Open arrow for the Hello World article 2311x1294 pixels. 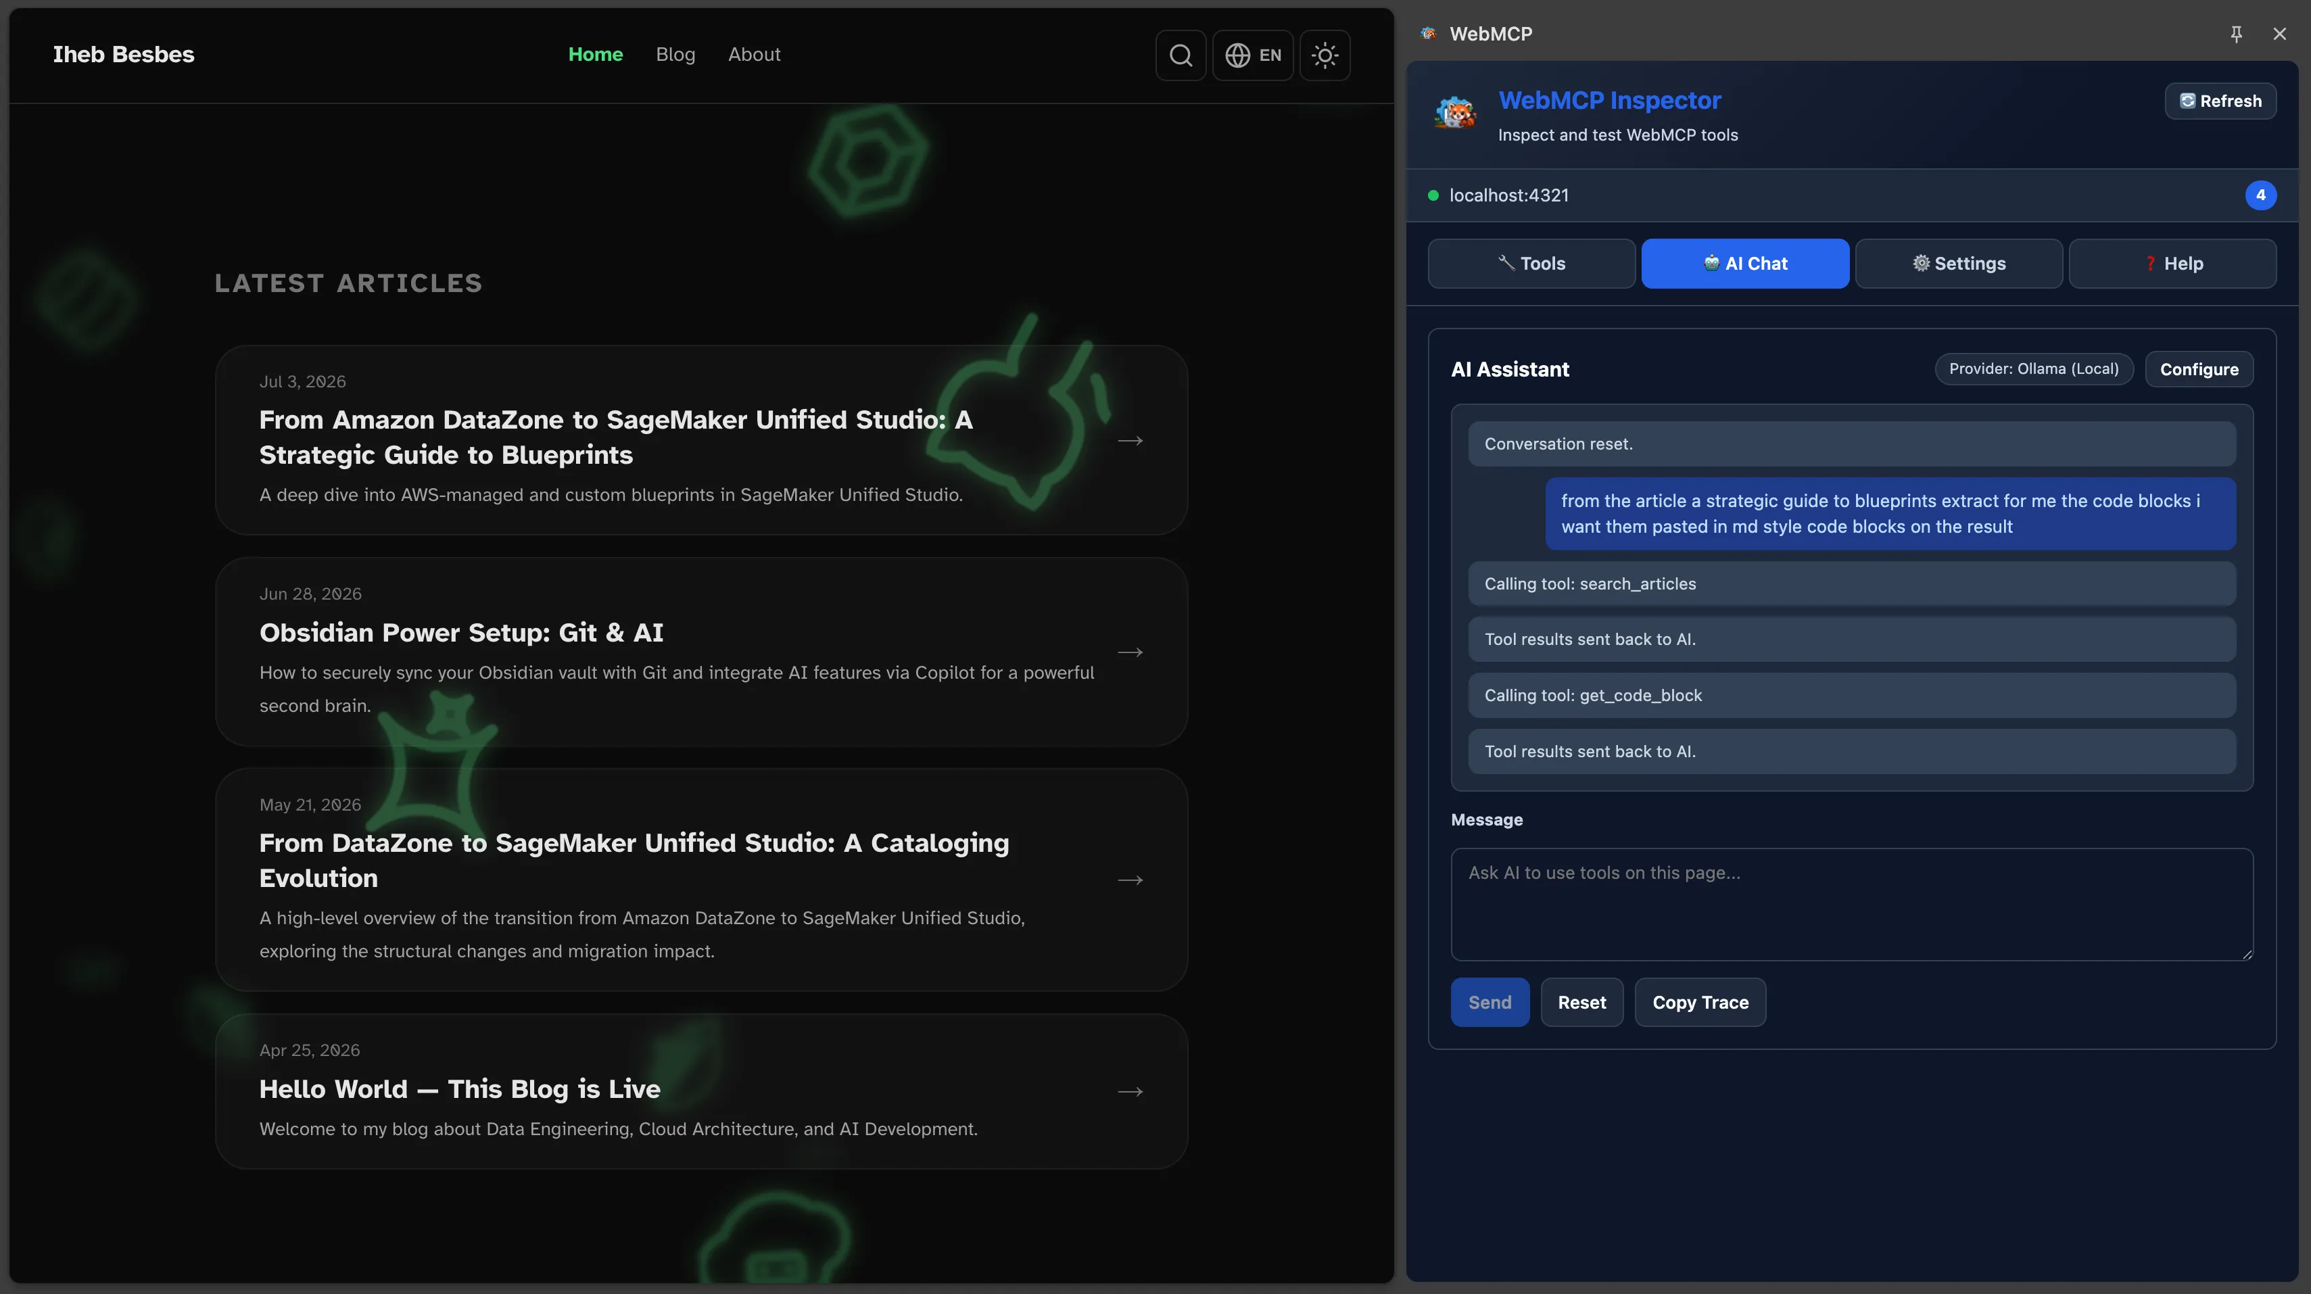[x=1130, y=1092]
